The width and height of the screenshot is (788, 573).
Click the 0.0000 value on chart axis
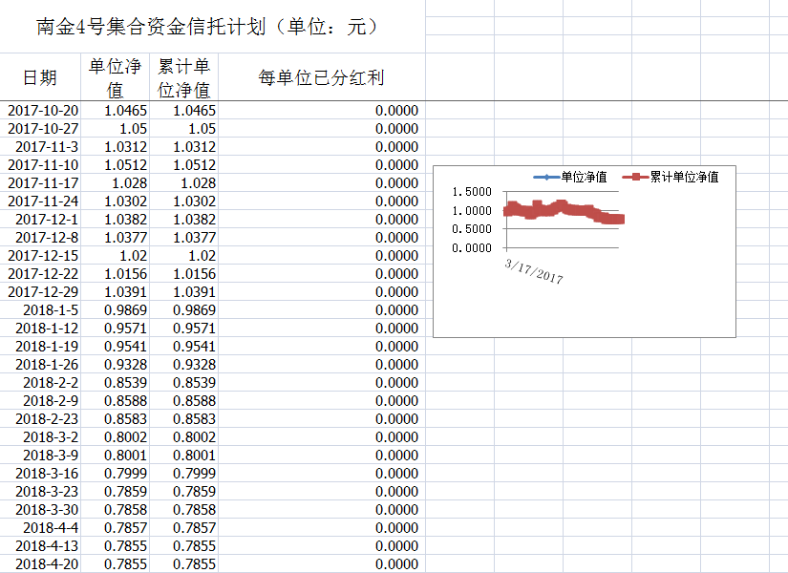point(471,247)
